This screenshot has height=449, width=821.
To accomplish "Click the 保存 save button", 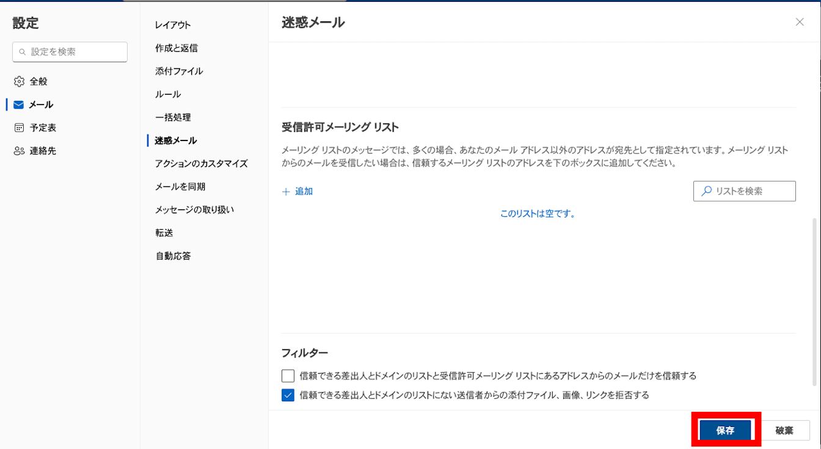I will pyautogui.click(x=725, y=430).
